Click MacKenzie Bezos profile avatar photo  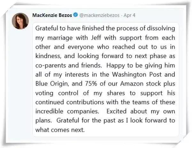(20, 21)
